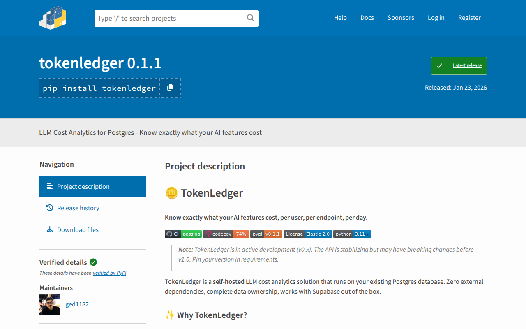The image size is (526, 329).
Task: Select the Project description tab
Action: (93, 187)
